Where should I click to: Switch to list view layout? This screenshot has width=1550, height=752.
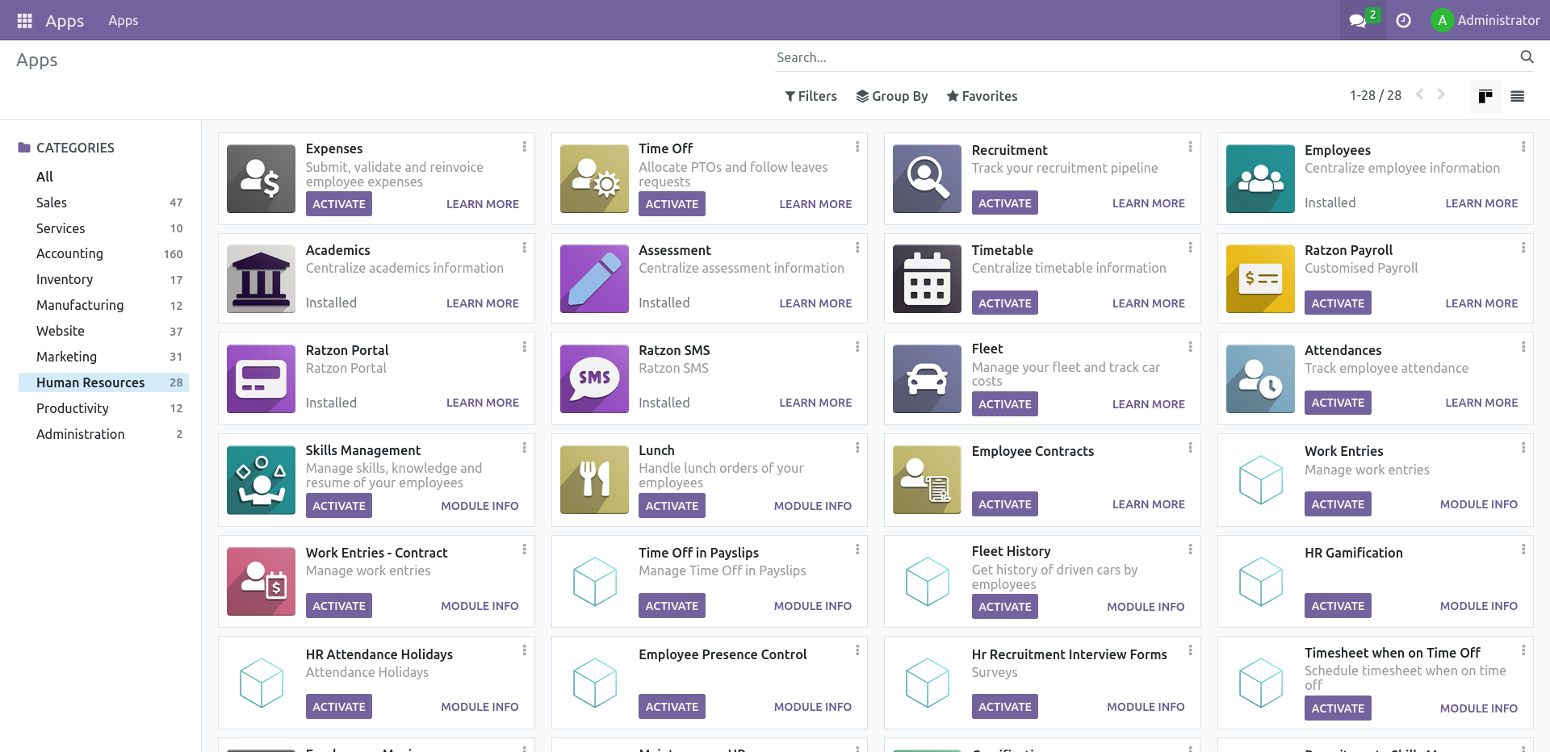point(1517,96)
